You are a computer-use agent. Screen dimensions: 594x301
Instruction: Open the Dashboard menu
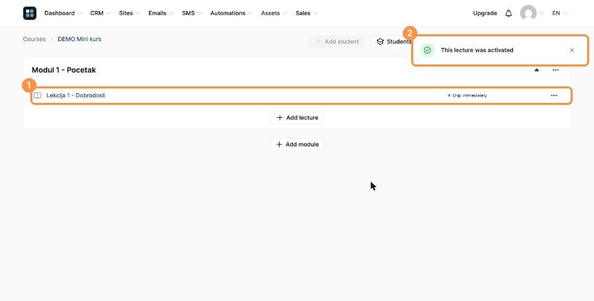tap(63, 13)
